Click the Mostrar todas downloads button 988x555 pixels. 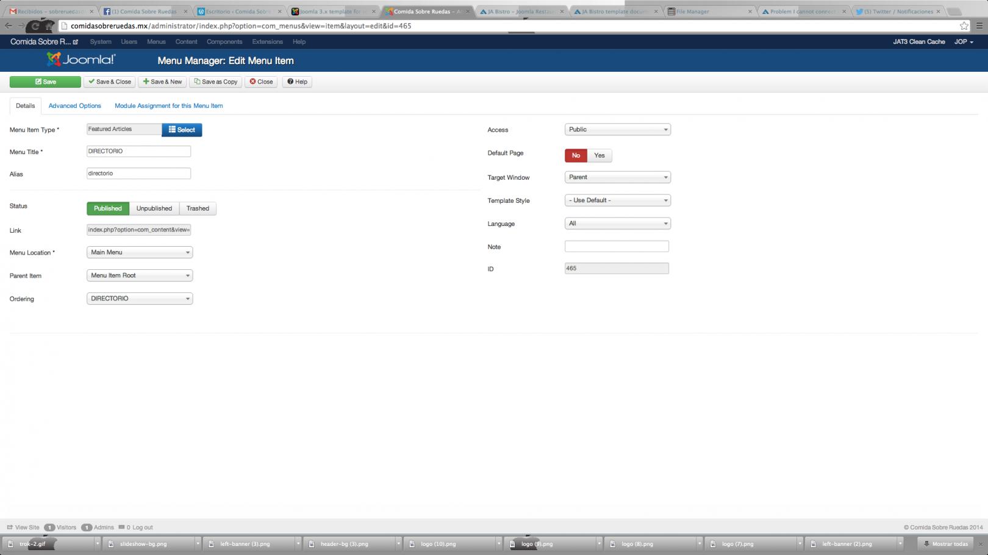point(946,544)
